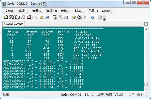151x99 pixels.
Task: Open the 选项(O) menu
Action: coord(51,11)
